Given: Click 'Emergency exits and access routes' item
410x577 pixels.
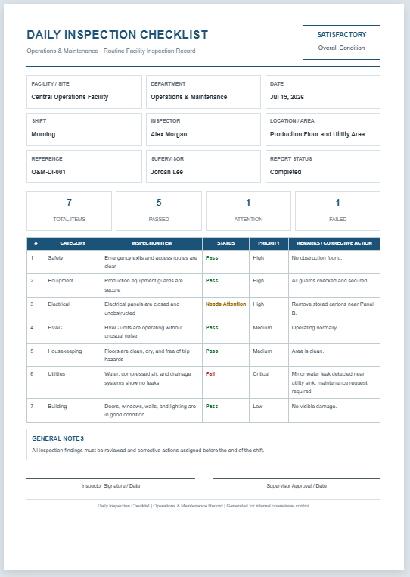Looking at the screenshot, I should [x=151, y=262].
